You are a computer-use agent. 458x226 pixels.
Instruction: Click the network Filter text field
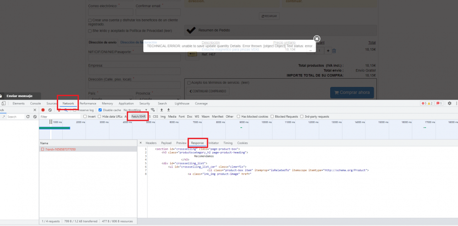[60, 117]
